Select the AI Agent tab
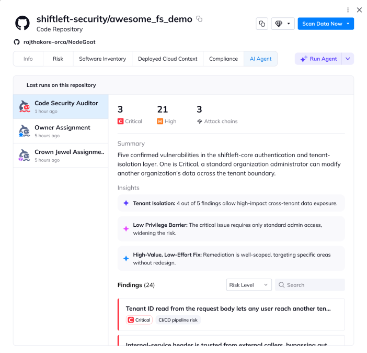 pos(261,59)
